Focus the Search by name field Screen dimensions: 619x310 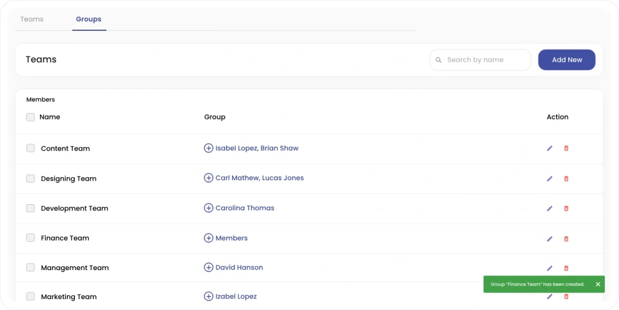481,60
